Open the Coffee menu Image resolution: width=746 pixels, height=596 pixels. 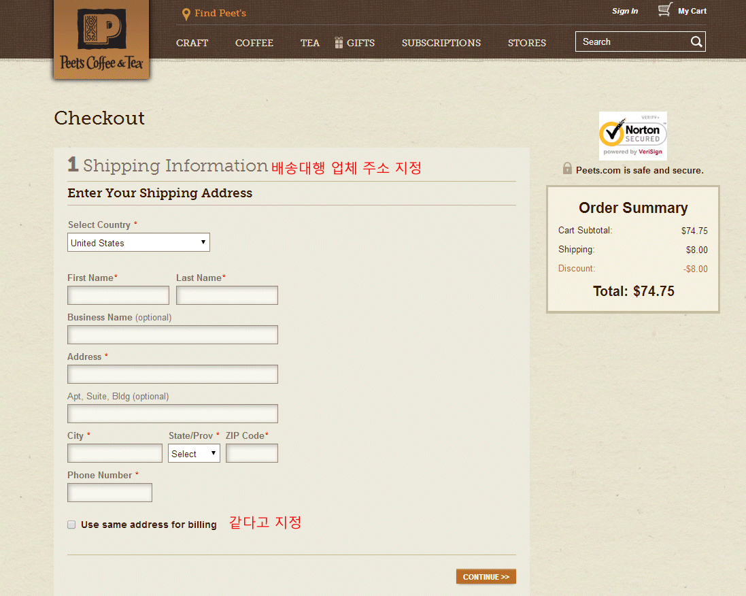(254, 43)
